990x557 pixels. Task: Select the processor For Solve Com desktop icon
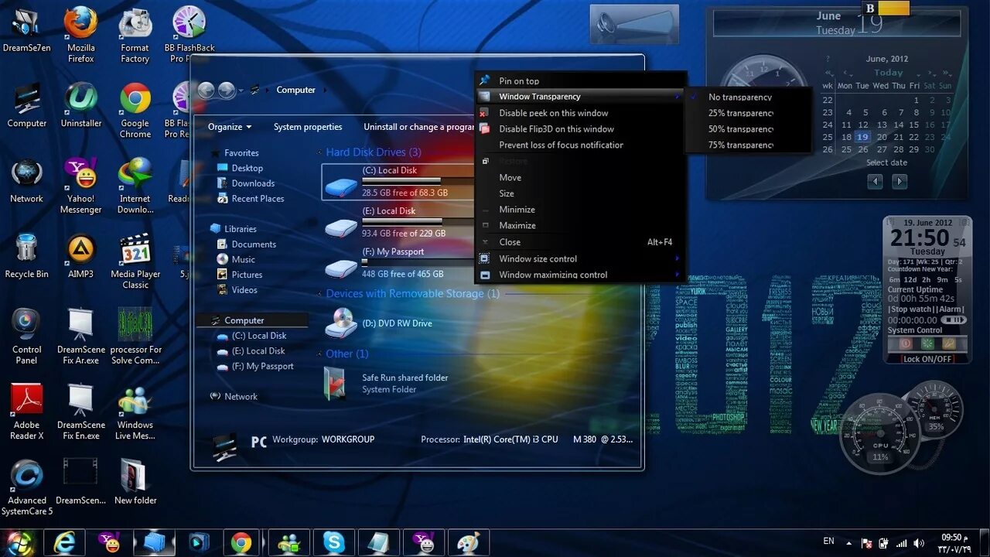[135, 337]
